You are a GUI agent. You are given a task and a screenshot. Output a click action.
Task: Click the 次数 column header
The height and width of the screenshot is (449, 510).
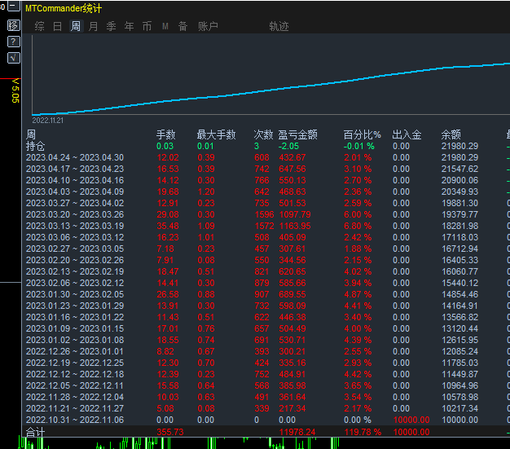coord(263,134)
